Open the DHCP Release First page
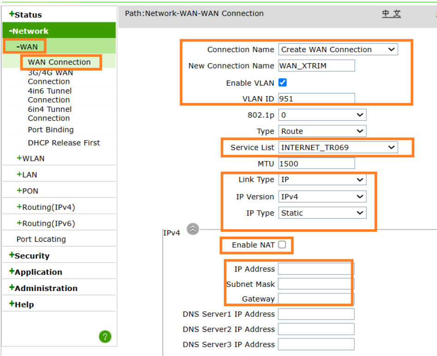Image resolution: width=437 pixels, height=356 pixels. [64, 143]
